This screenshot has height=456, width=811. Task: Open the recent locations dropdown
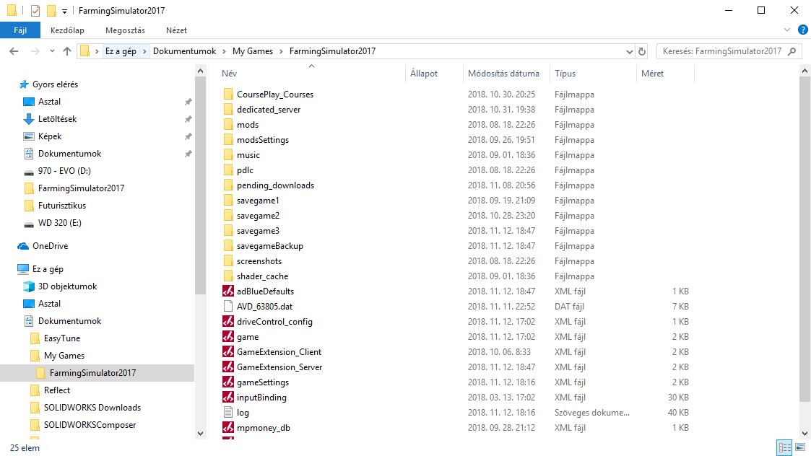(x=52, y=51)
